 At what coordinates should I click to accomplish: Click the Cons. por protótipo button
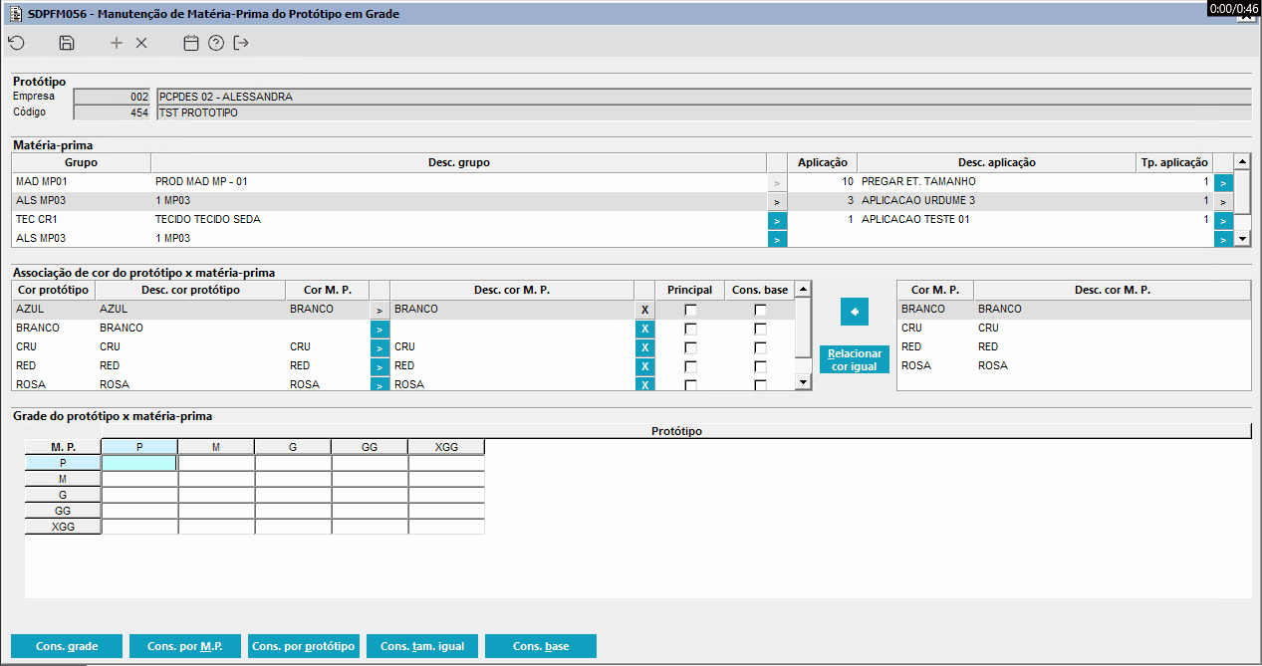tap(304, 646)
